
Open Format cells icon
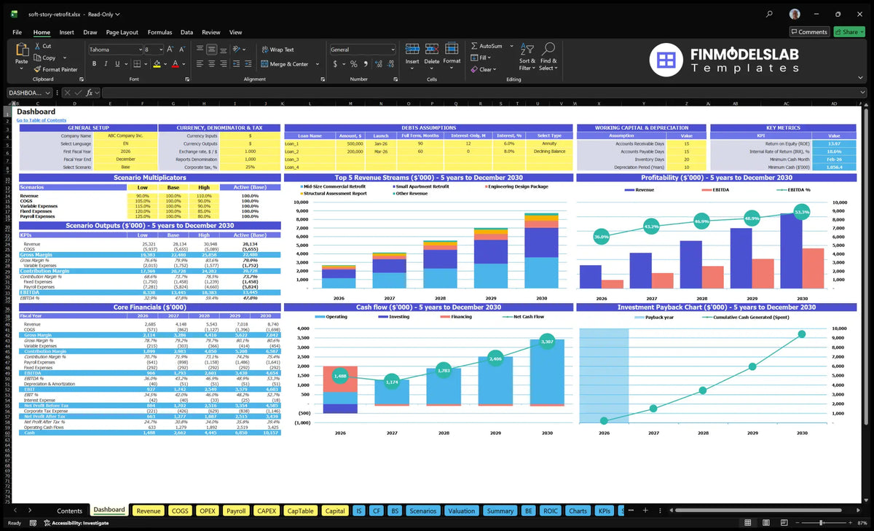452,50
